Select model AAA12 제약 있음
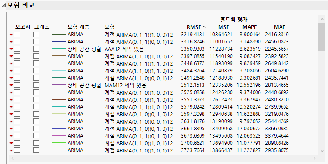The image size is (328, 164). [124, 49]
